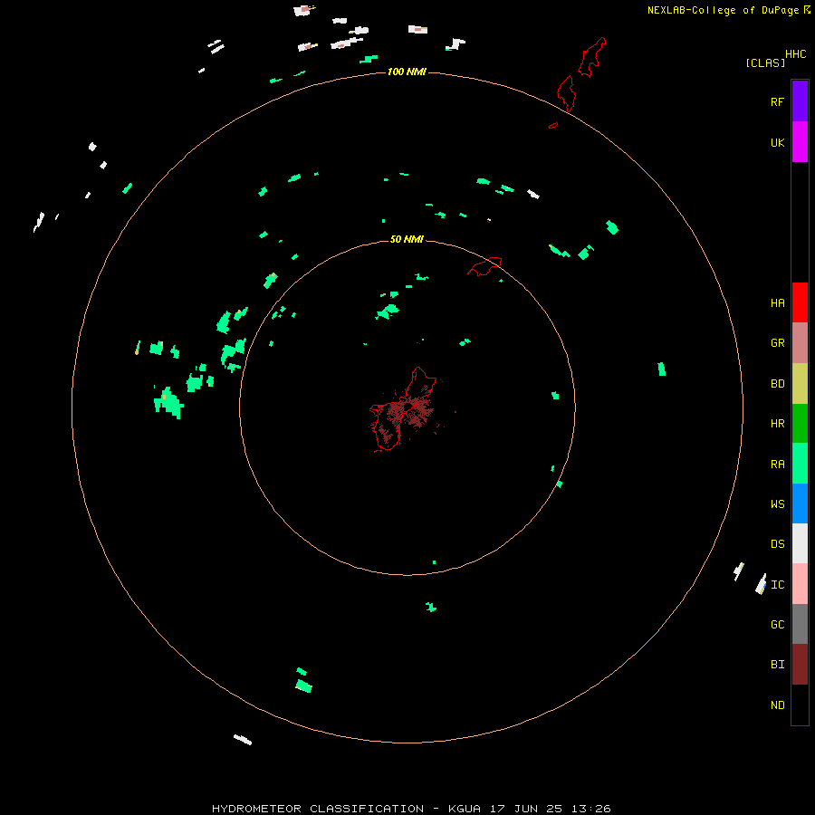815x815 pixels.
Task: Click the white DS legend swatch
Action: [x=800, y=543]
